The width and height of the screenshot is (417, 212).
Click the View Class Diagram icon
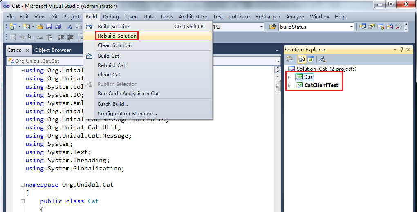click(323, 59)
